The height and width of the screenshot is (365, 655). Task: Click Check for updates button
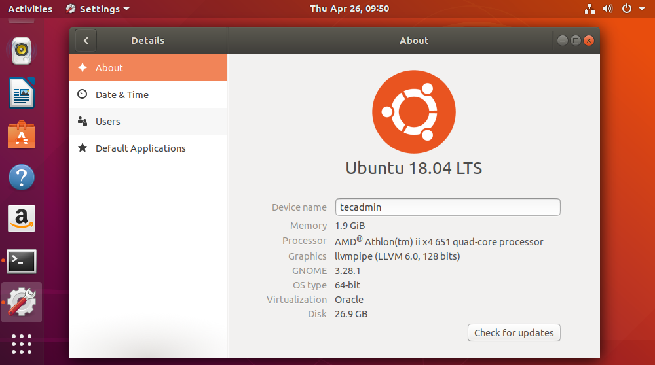tap(514, 333)
